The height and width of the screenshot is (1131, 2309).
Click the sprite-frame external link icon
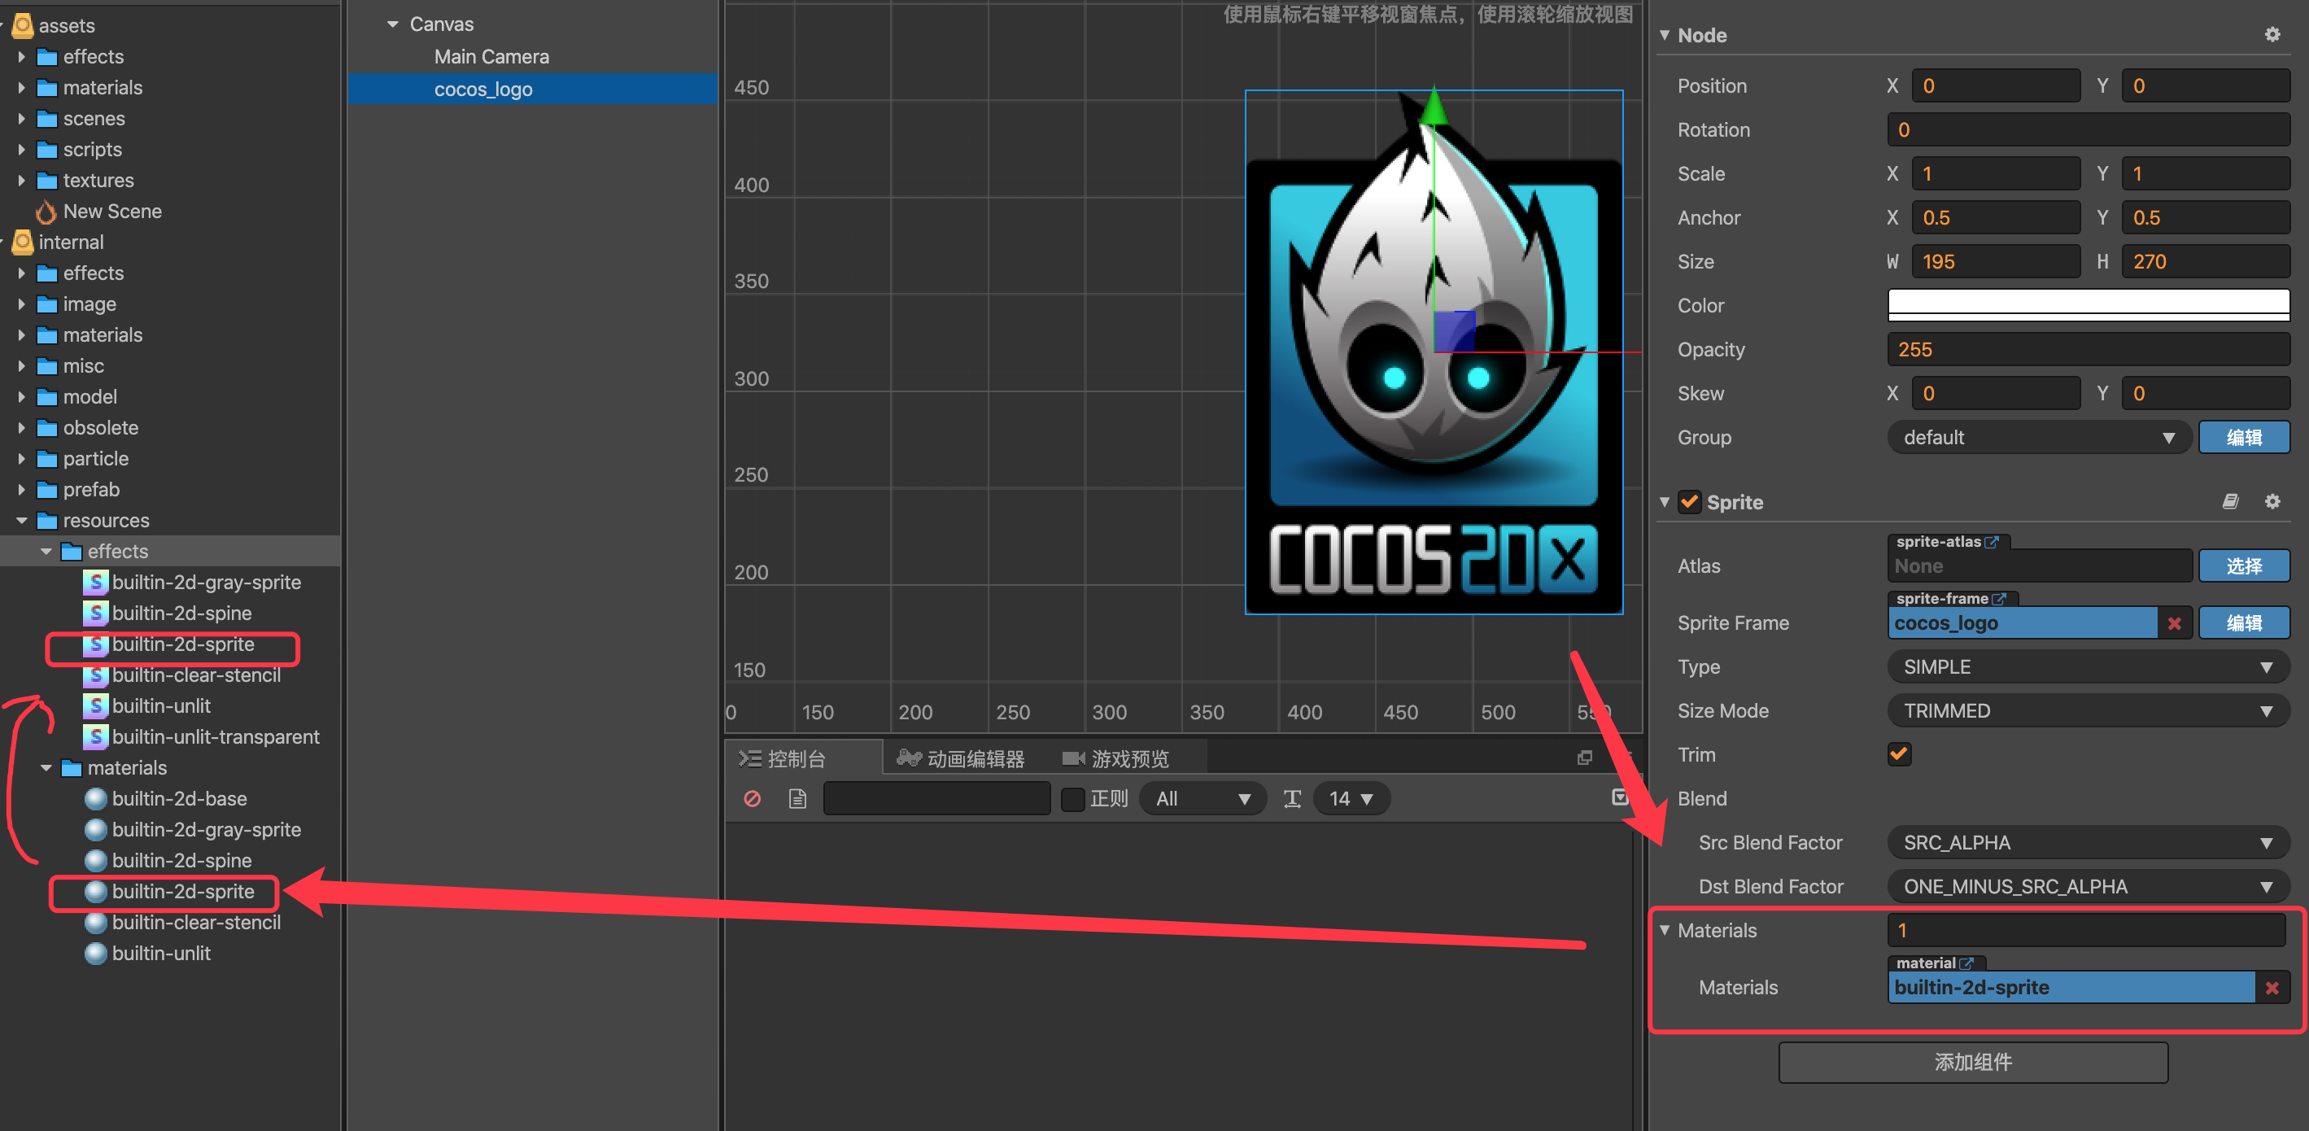pyautogui.click(x=2001, y=599)
